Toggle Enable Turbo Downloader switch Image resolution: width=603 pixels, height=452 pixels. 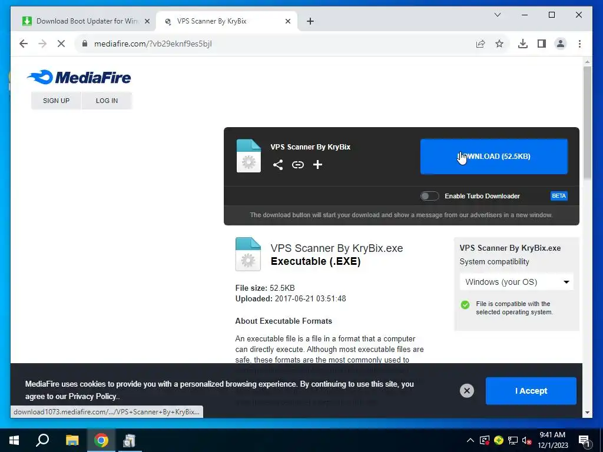click(429, 196)
